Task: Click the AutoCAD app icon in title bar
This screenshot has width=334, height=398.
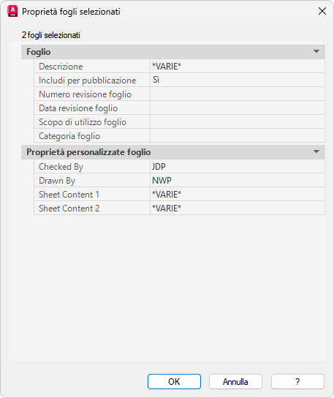Action: coord(12,12)
